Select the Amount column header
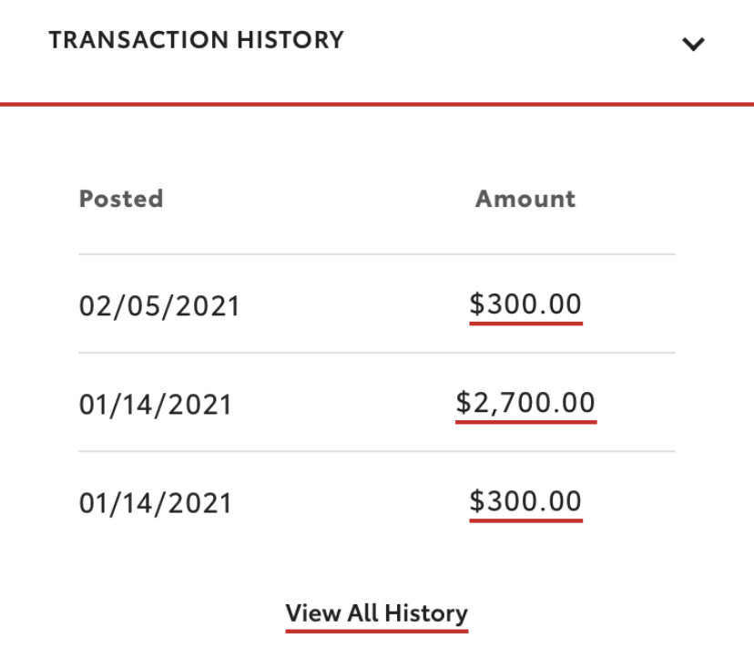The image size is (754, 669). click(x=525, y=199)
